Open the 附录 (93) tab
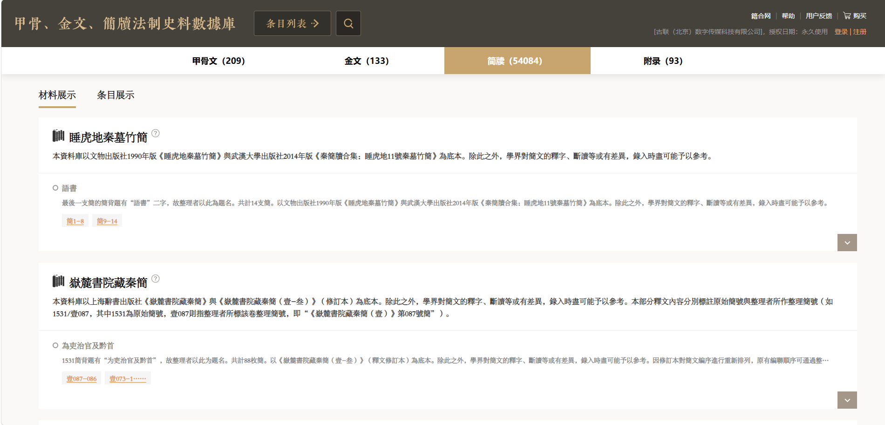 663,61
